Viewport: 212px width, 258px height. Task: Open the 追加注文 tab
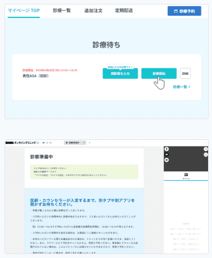click(93, 11)
